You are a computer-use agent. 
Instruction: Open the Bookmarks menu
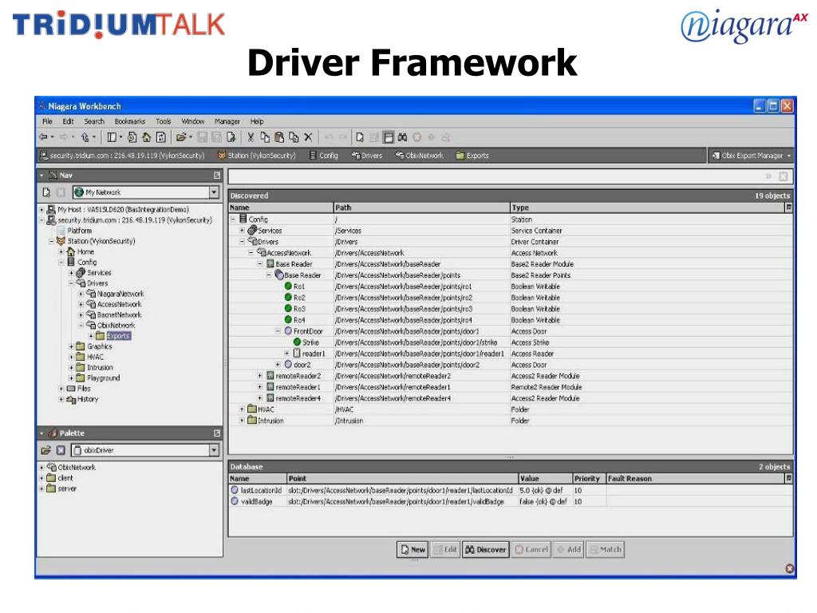[x=130, y=121]
